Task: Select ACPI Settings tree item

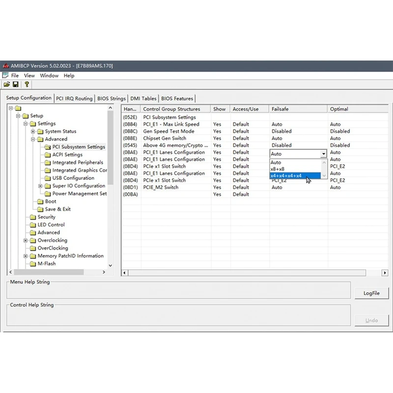Action: 67,155
